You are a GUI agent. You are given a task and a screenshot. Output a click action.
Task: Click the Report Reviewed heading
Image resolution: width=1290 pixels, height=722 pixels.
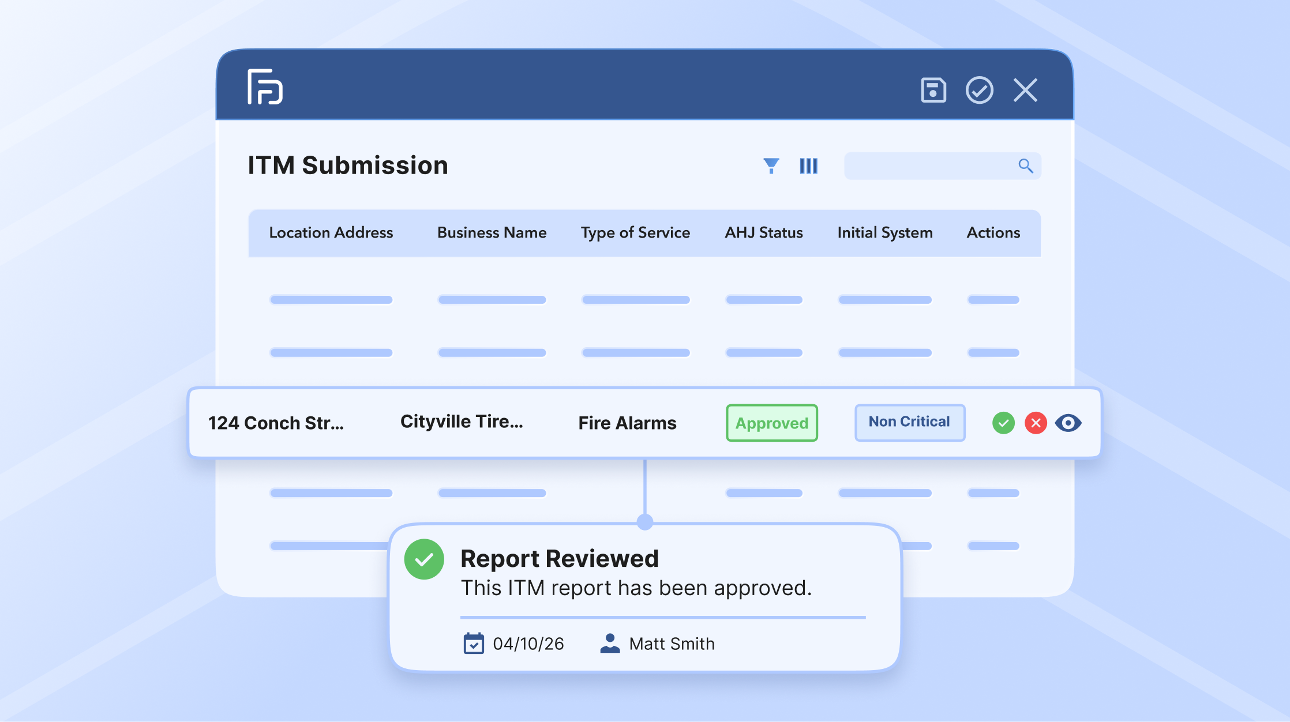click(x=560, y=558)
